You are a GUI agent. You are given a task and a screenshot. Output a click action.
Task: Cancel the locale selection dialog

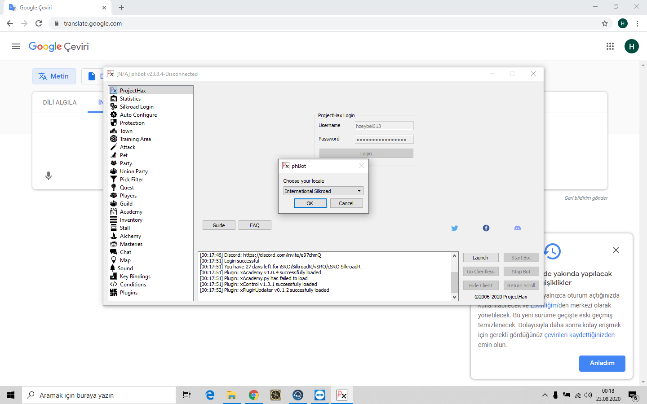346,203
